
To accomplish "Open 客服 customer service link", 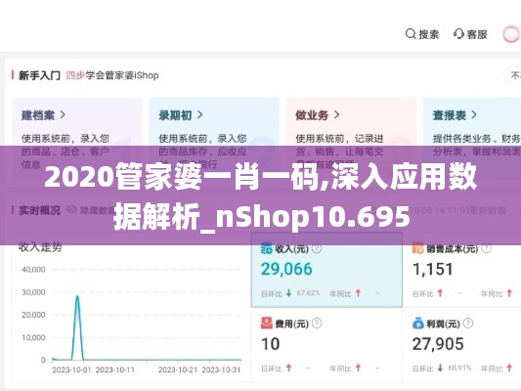I will point(477,34).
